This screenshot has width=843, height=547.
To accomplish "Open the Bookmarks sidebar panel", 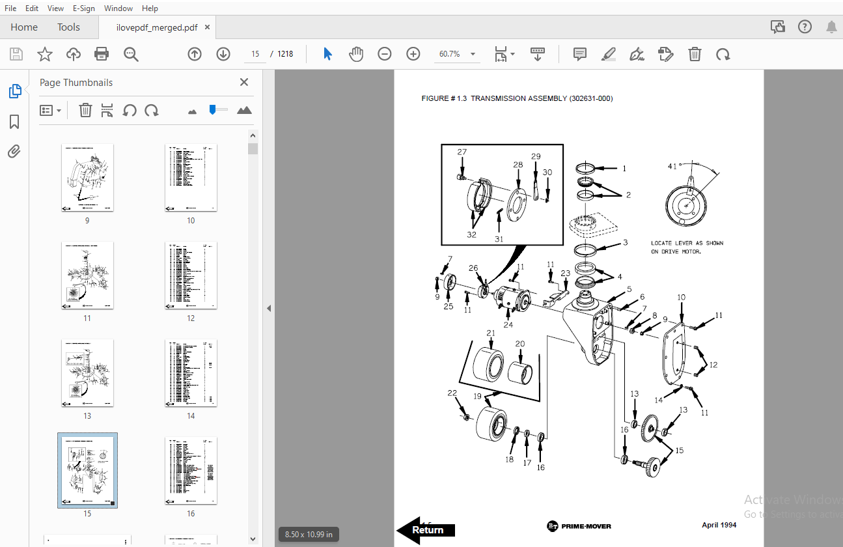I will (14, 122).
